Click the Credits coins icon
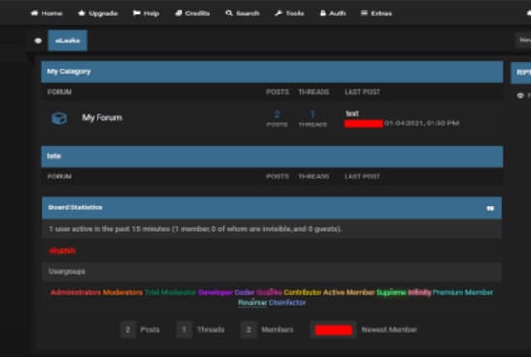The height and width of the screenshot is (357, 531). [x=179, y=14]
